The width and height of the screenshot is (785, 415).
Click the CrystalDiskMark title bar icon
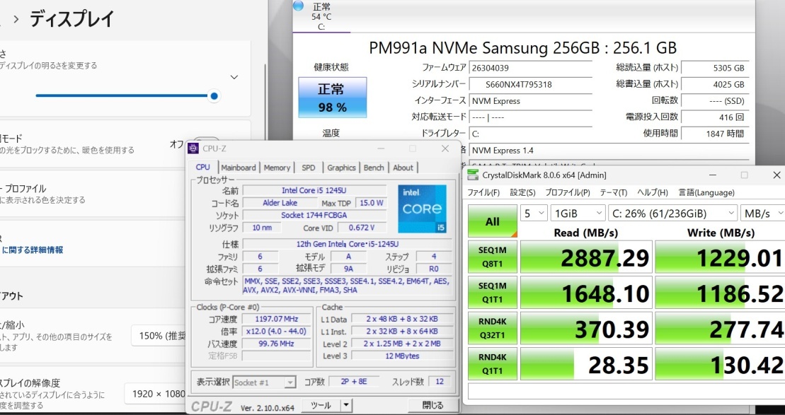[x=472, y=175]
